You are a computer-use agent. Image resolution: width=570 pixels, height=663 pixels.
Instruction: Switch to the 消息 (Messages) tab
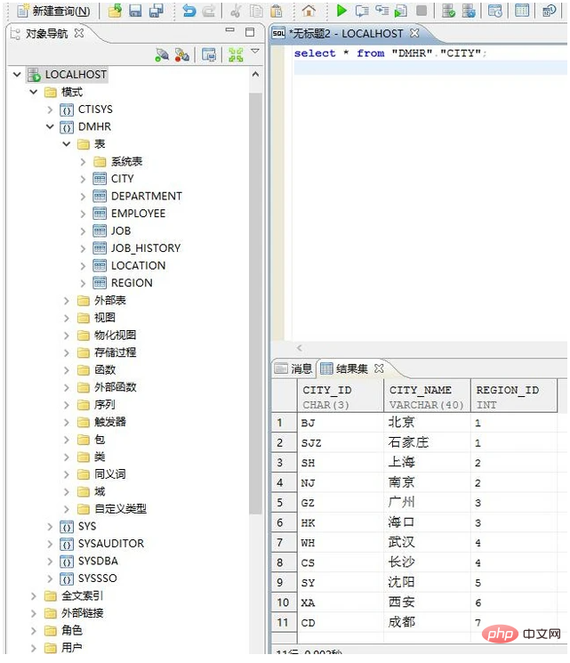(x=294, y=368)
